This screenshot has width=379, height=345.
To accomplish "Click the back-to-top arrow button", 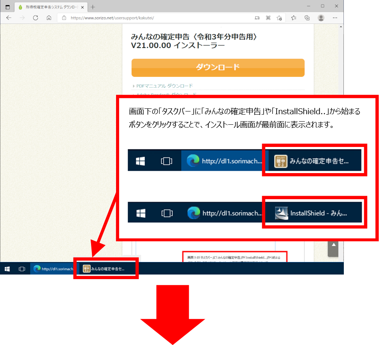I will click(334, 249).
